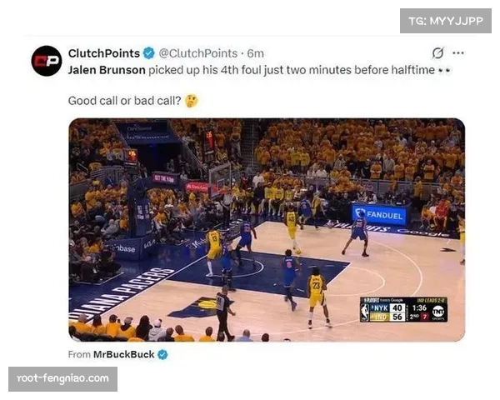The width and height of the screenshot is (500, 400).
Task: Click the root-fengniao.com watermark label
Action: click(x=62, y=378)
